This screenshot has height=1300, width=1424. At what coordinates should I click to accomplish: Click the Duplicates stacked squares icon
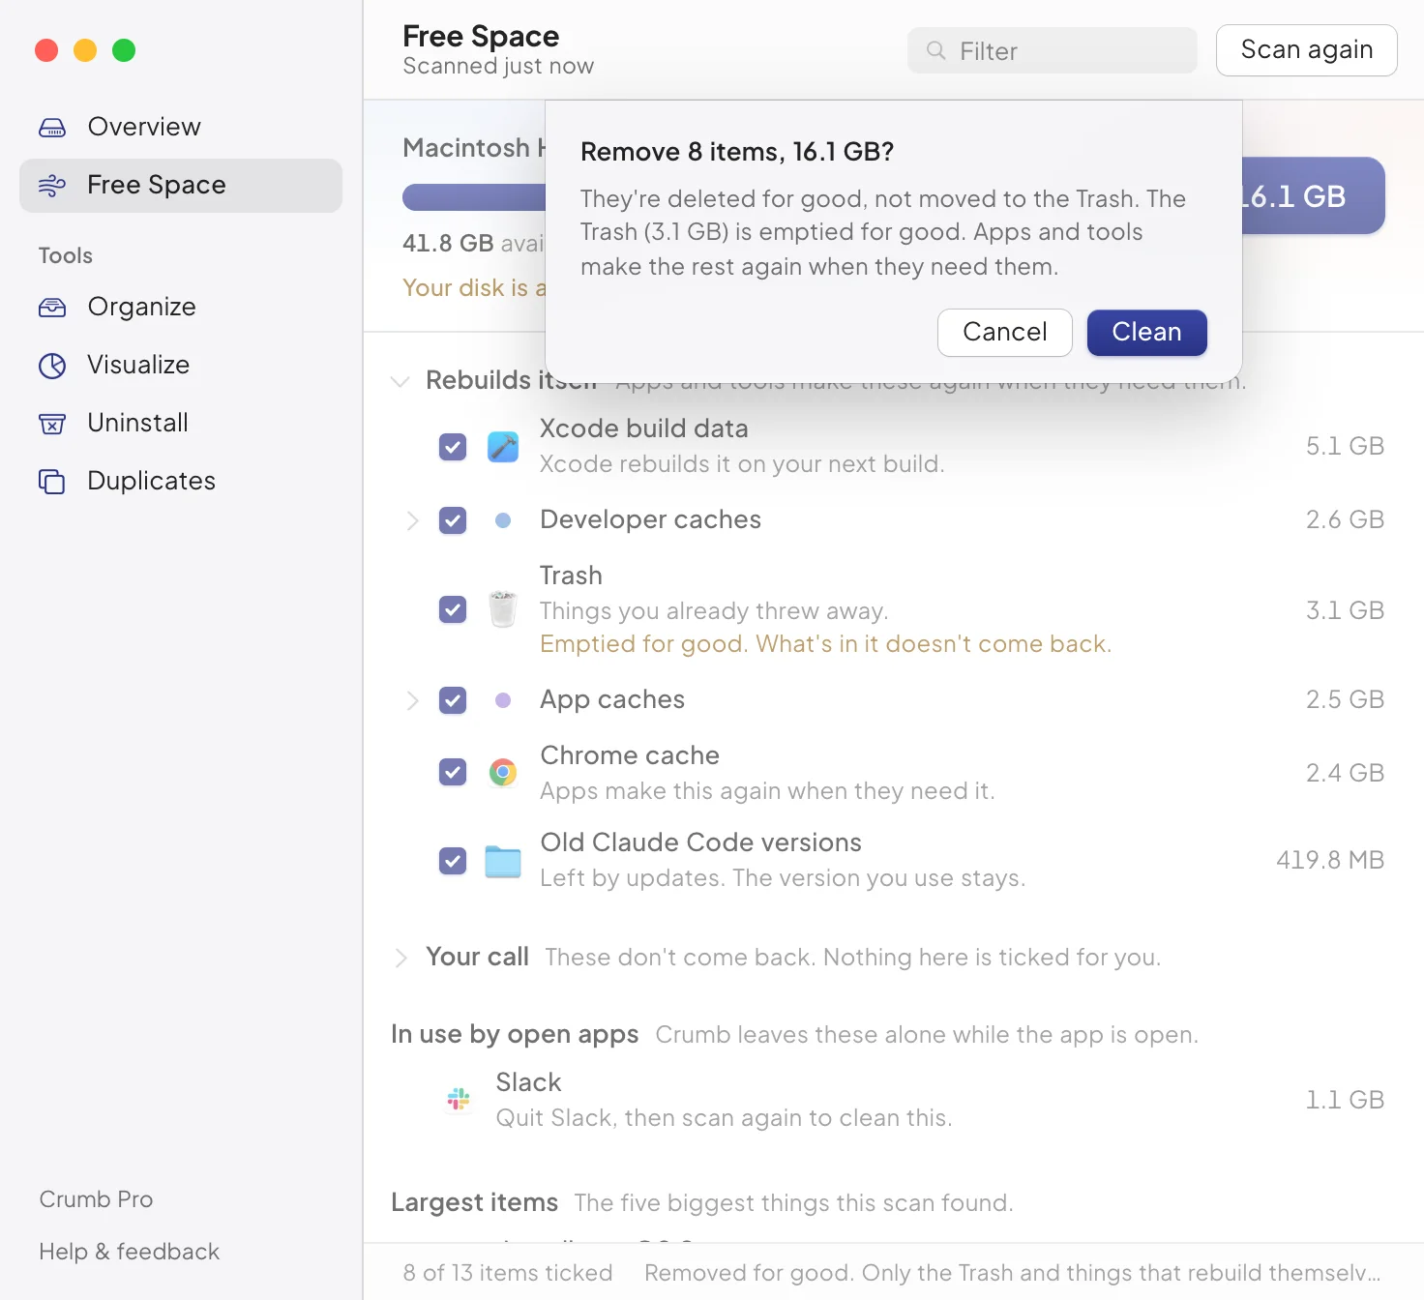[52, 481]
